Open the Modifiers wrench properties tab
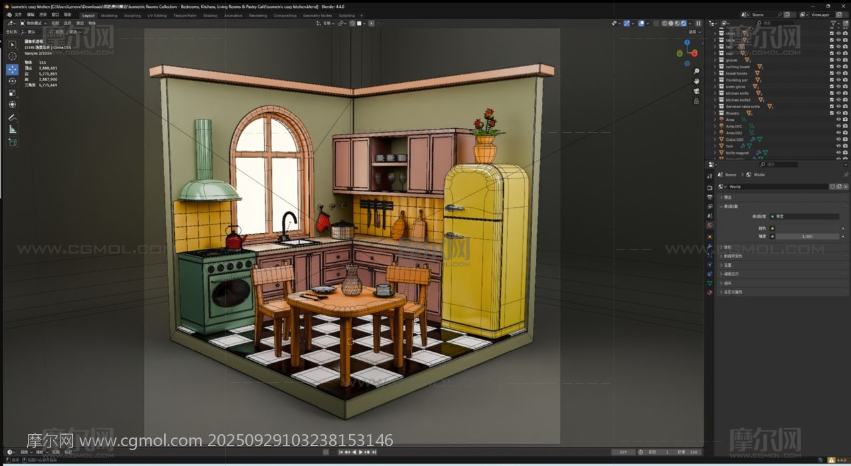851x466 pixels. 709,246
